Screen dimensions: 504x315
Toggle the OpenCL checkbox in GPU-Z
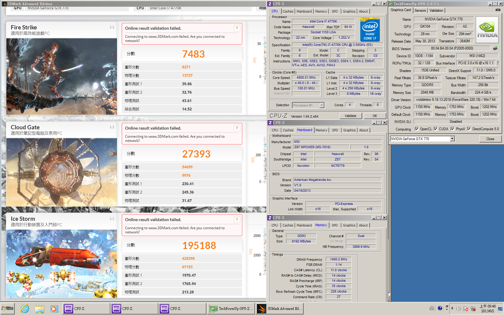point(416,129)
